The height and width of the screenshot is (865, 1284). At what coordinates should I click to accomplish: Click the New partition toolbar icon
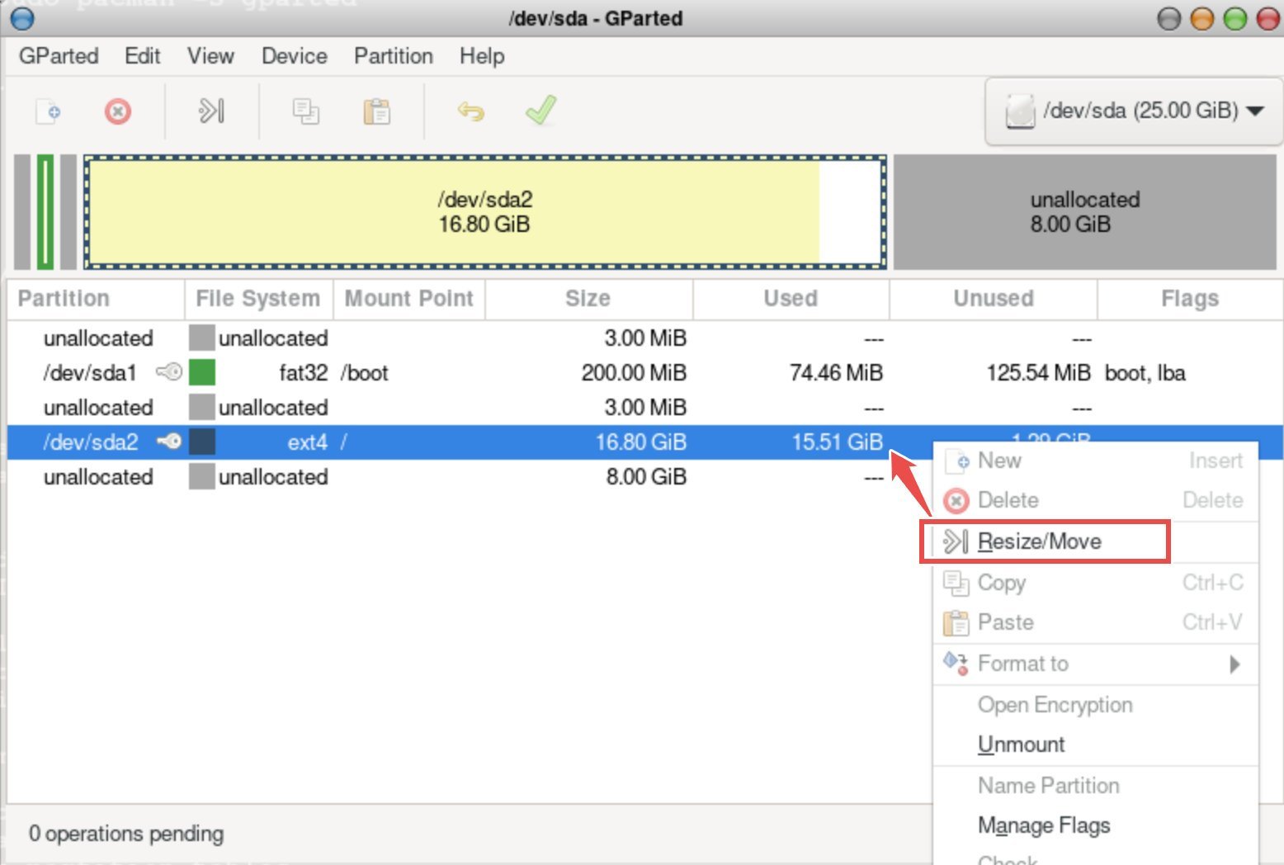coord(48,111)
